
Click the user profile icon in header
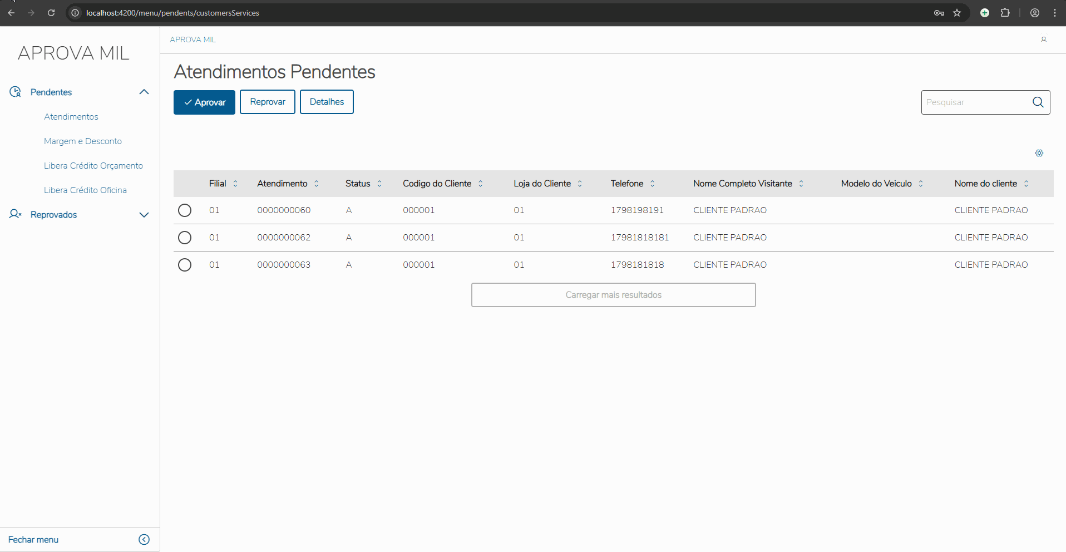pos(1044,40)
